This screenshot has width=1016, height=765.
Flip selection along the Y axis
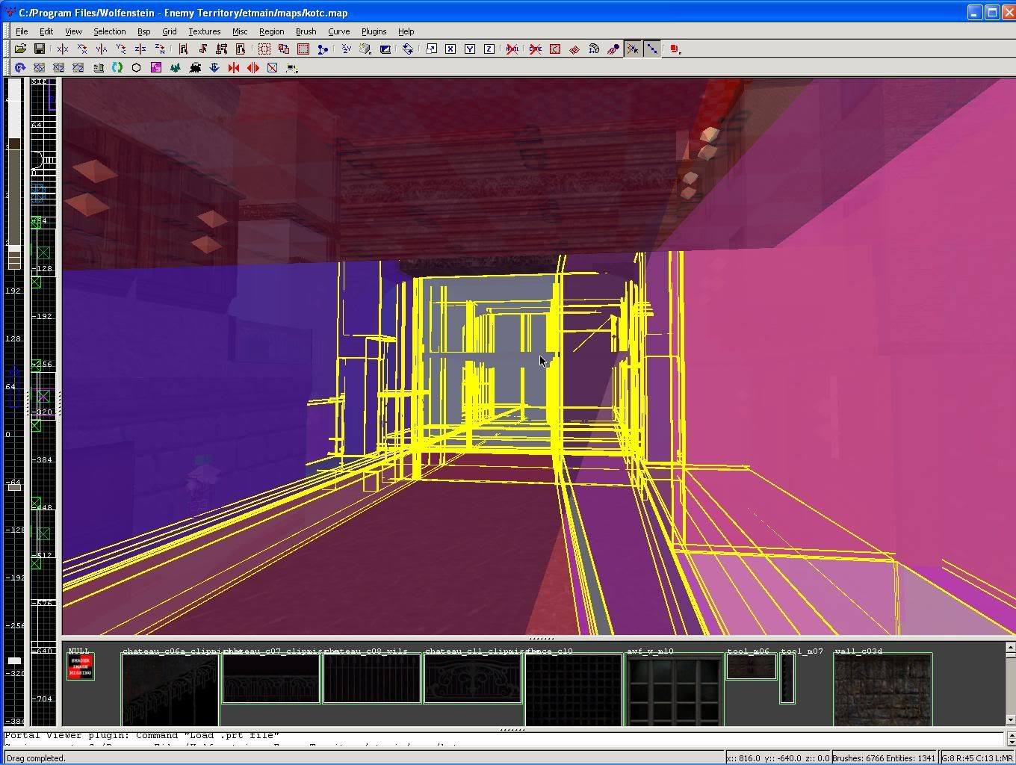click(102, 49)
